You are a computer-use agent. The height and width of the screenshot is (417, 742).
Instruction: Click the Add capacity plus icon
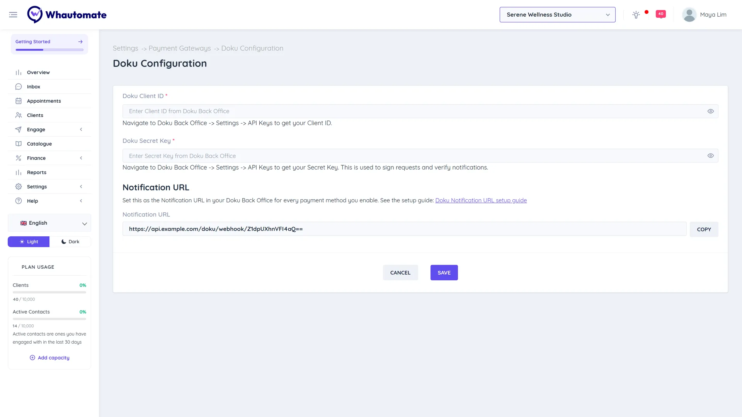(x=32, y=358)
